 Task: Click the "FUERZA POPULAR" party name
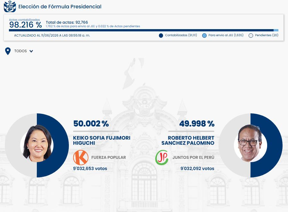(109, 158)
